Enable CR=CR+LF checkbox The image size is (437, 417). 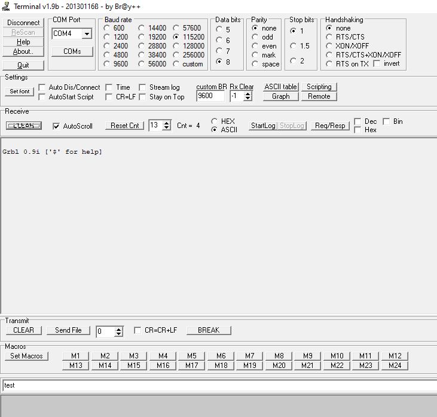pyautogui.click(x=137, y=330)
